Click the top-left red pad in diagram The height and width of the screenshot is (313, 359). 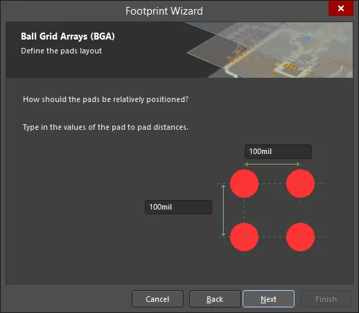244,183
